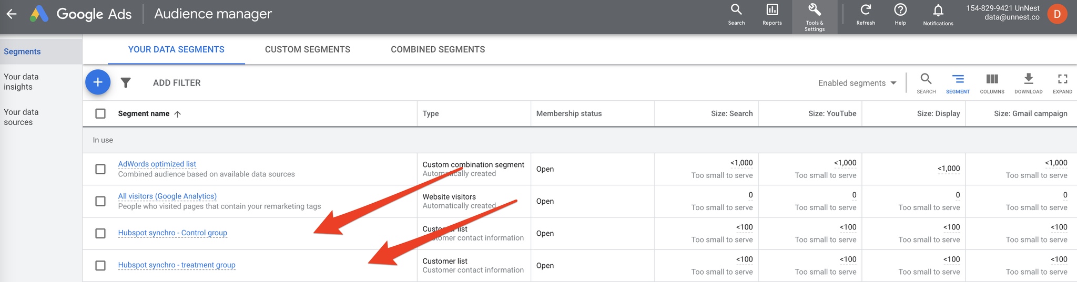This screenshot has height=282, width=1077.
Task: Click the Type column header
Action: coord(431,113)
